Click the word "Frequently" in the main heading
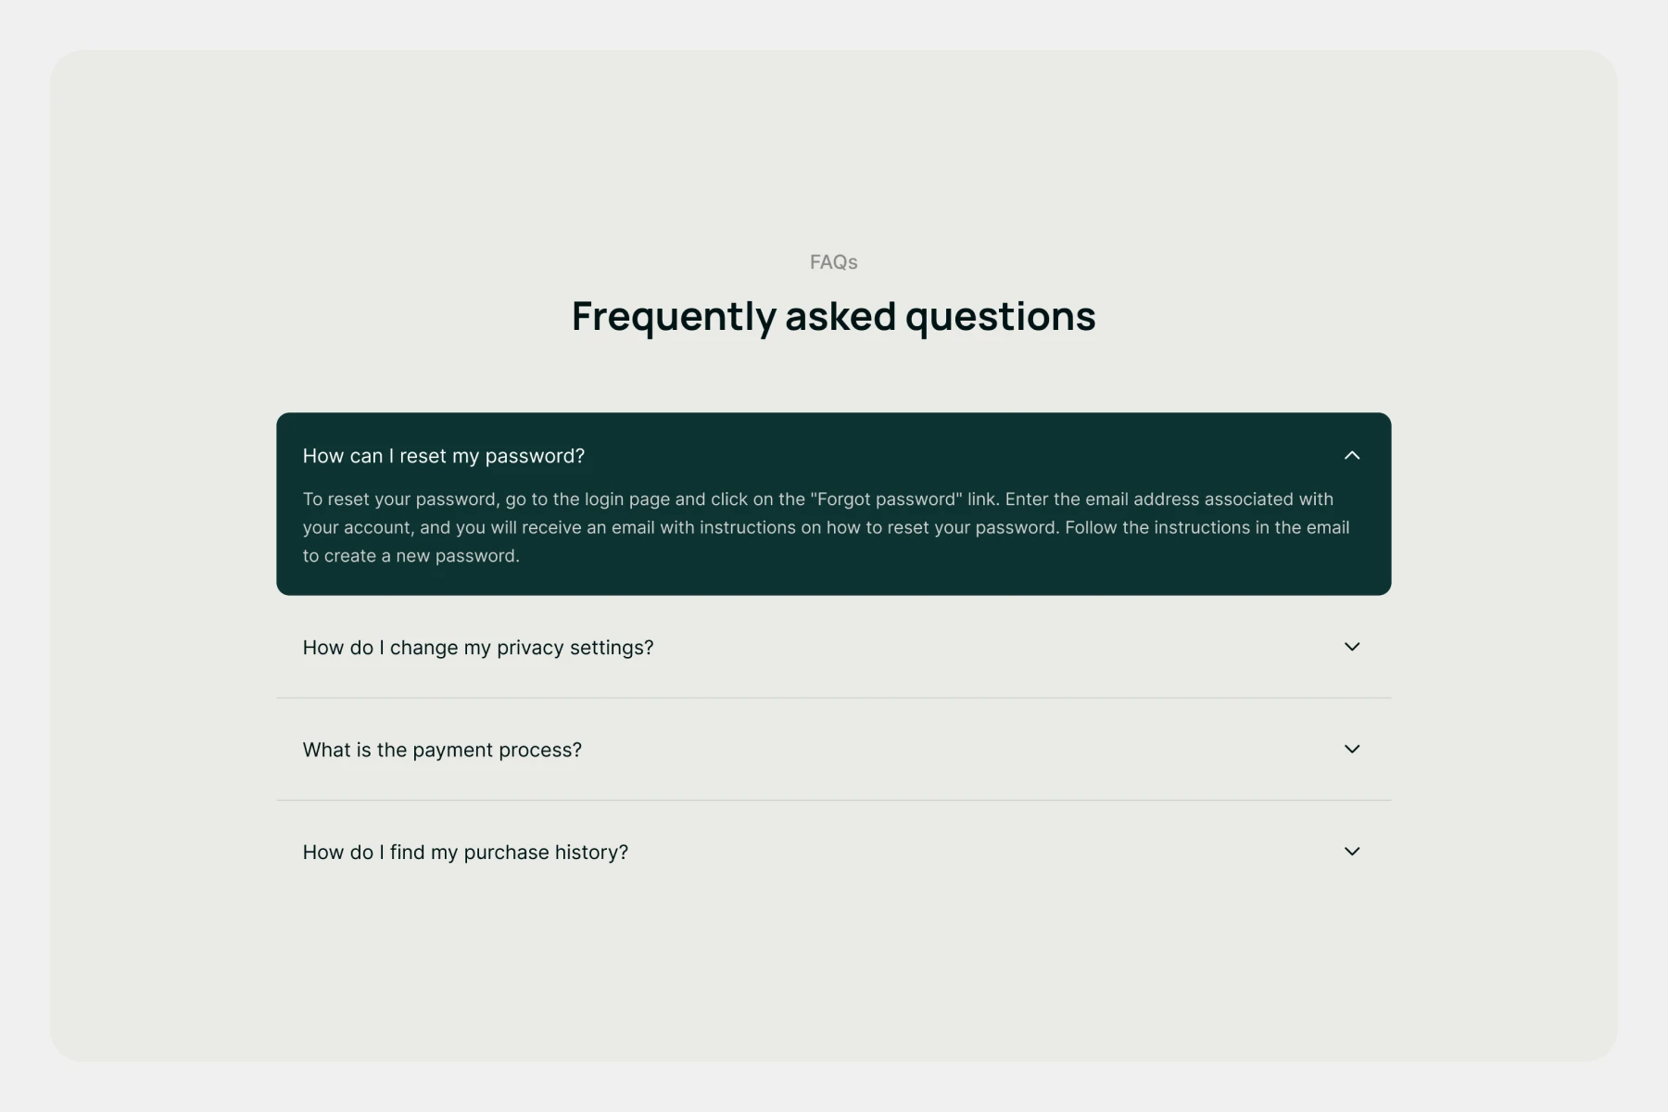This screenshot has width=1668, height=1112. [x=674, y=317]
